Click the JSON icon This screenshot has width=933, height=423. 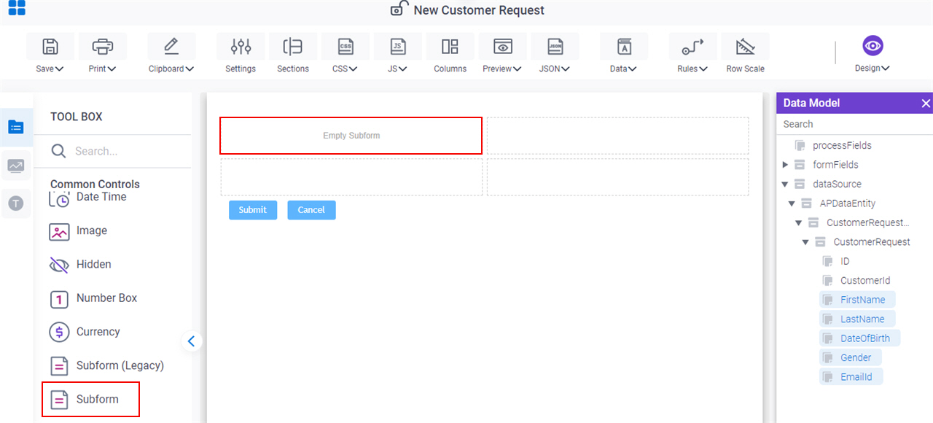(x=555, y=47)
